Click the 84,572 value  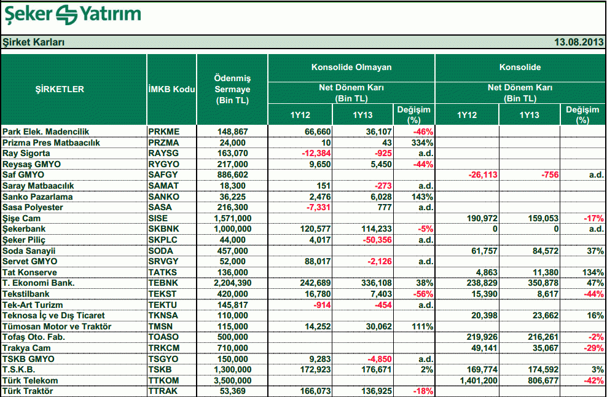[546, 251]
